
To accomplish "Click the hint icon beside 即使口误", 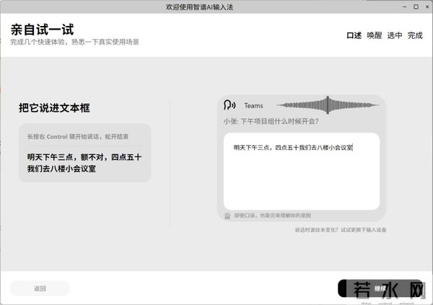I will point(227,216).
